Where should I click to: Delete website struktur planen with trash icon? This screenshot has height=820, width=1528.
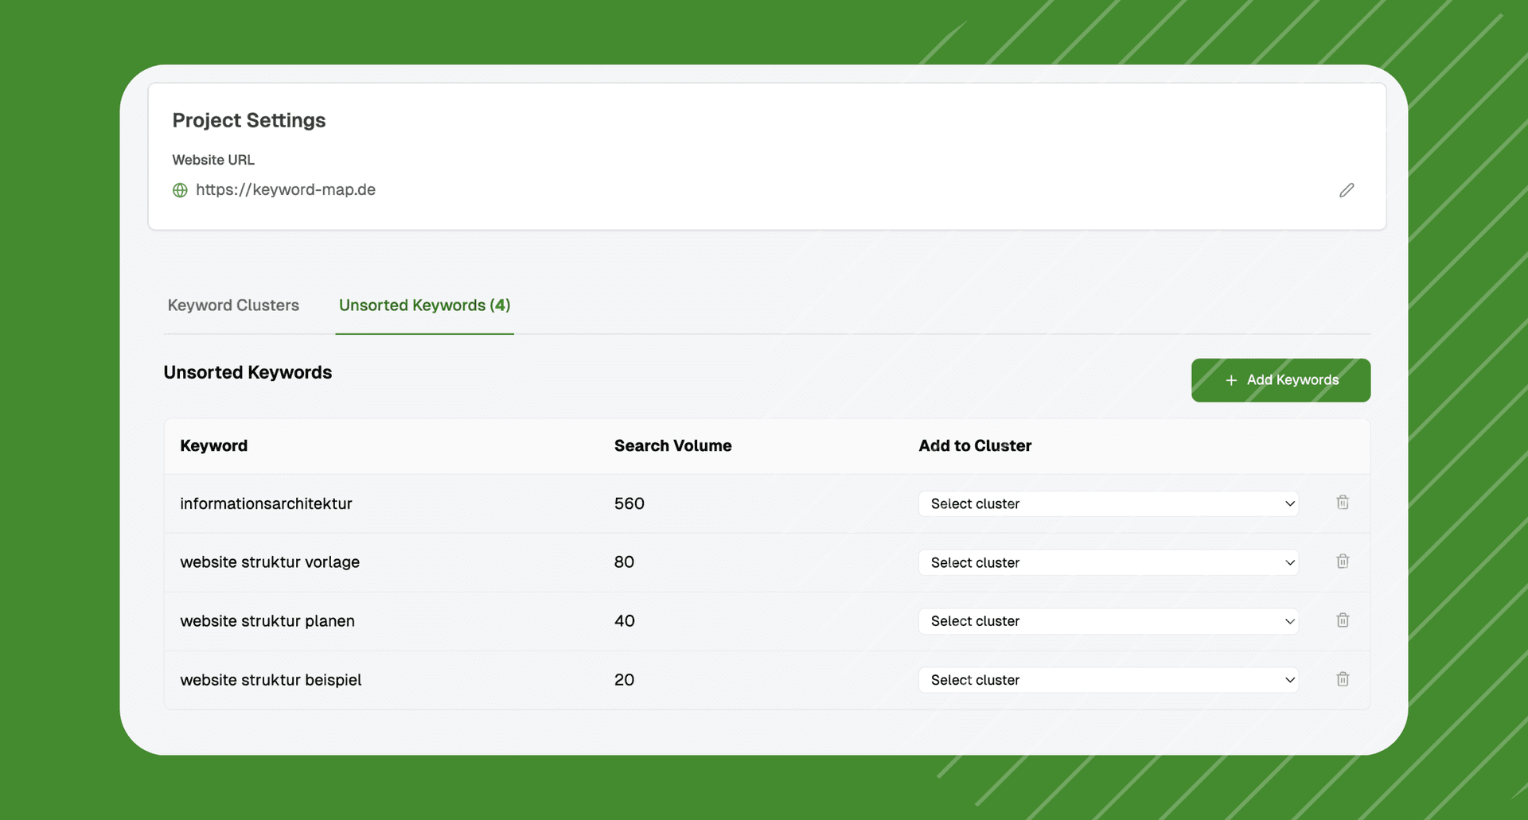coord(1343,620)
